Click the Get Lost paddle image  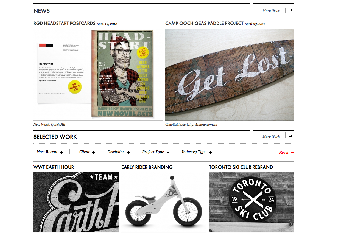pos(230,75)
